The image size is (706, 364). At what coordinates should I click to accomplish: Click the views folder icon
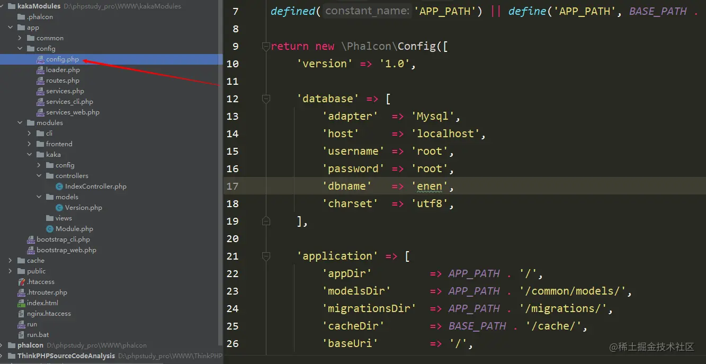pyautogui.click(x=50, y=218)
